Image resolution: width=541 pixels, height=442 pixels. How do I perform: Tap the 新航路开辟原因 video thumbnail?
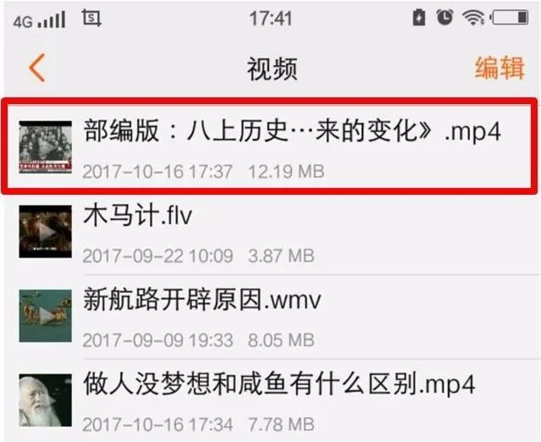point(45,316)
